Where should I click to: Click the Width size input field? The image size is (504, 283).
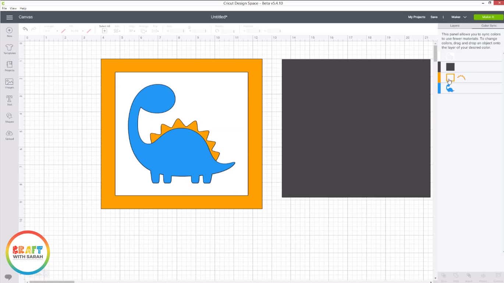tap(177, 31)
